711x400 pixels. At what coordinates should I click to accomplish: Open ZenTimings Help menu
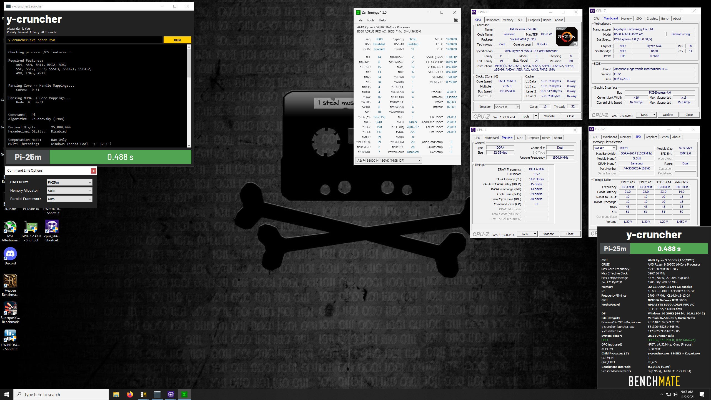click(x=382, y=20)
